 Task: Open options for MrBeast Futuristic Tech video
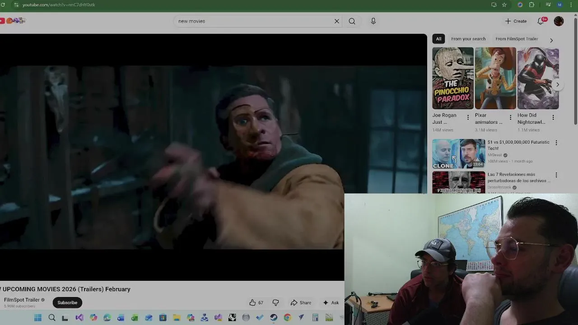(556, 143)
